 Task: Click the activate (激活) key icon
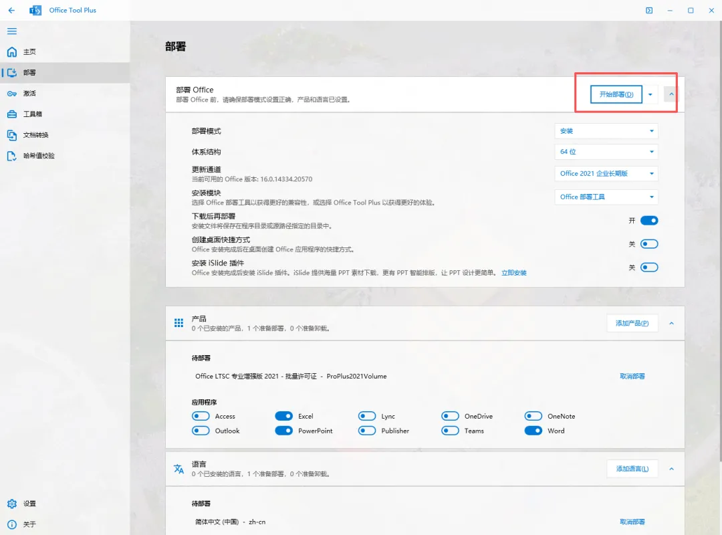click(x=12, y=94)
